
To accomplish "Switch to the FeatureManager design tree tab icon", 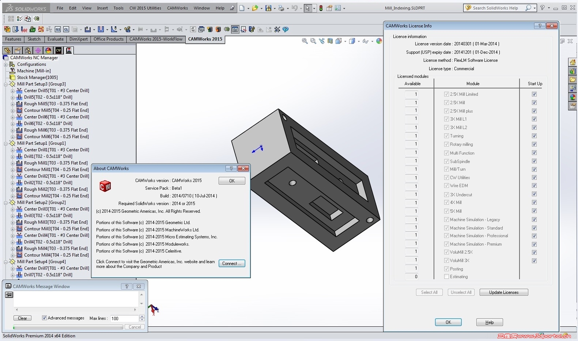I will pyautogui.click(x=7, y=50).
